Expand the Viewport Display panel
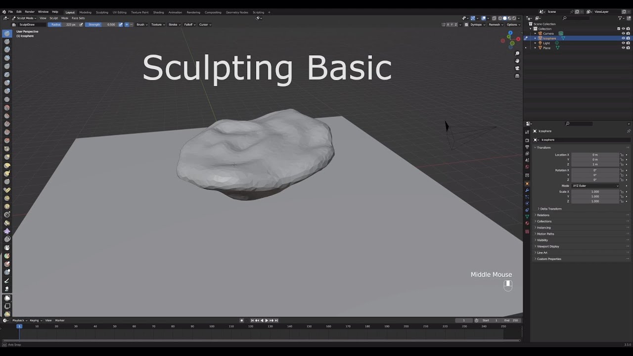Screen dimensions: 633x356 (547, 246)
